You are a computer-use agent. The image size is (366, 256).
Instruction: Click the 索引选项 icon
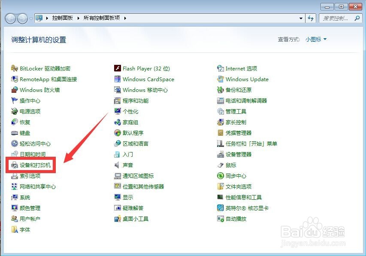click(x=15, y=176)
